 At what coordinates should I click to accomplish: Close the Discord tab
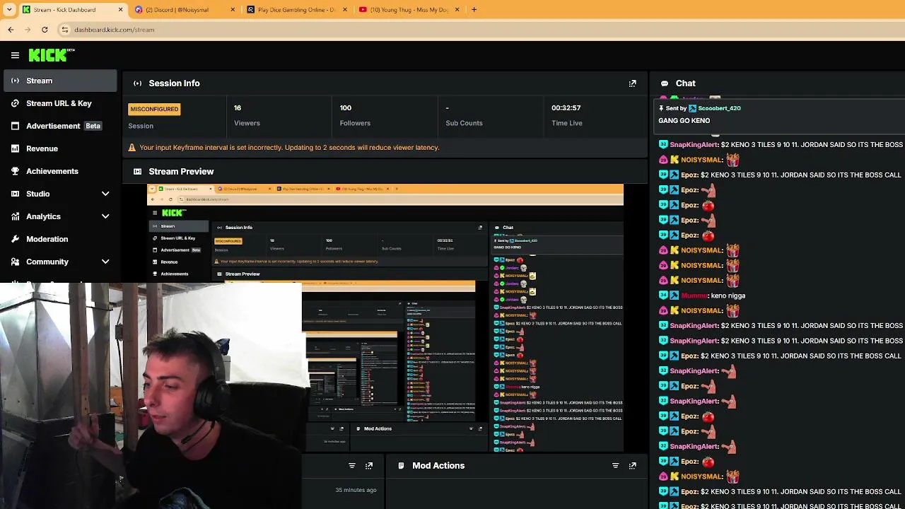(233, 10)
